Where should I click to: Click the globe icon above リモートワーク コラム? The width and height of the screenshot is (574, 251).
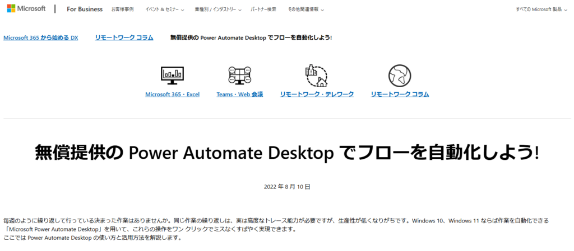click(400, 76)
